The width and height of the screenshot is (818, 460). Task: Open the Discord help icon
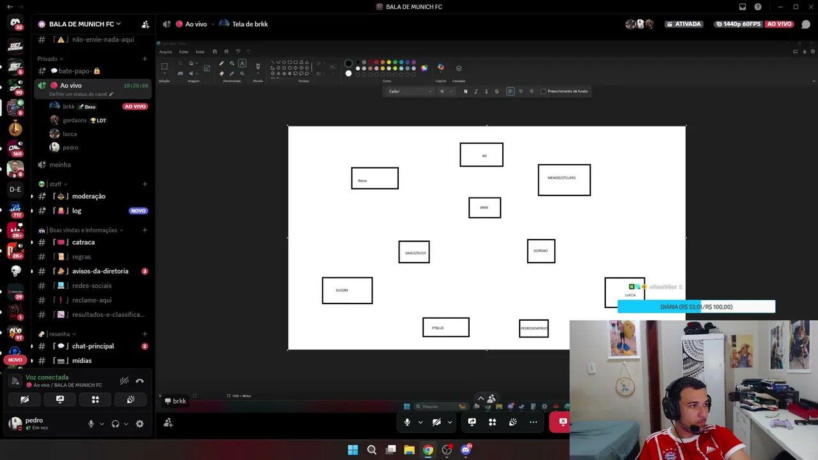(x=758, y=7)
